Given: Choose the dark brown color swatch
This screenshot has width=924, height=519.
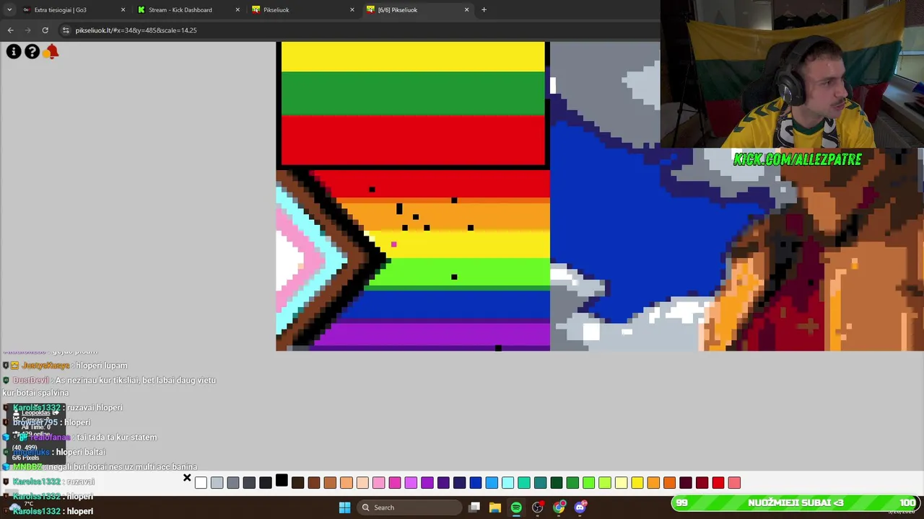Looking at the screenshot, I should (x=297, y=482).
